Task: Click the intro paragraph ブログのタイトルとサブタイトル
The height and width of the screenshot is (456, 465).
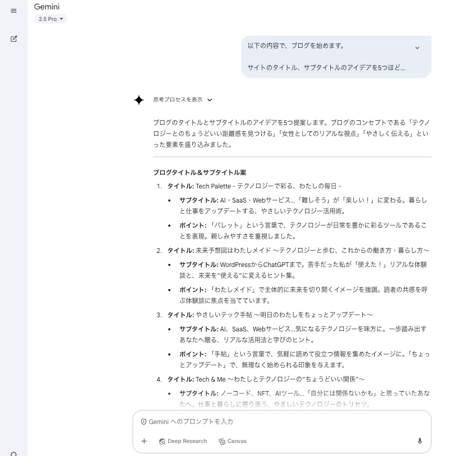Action: 291,134
